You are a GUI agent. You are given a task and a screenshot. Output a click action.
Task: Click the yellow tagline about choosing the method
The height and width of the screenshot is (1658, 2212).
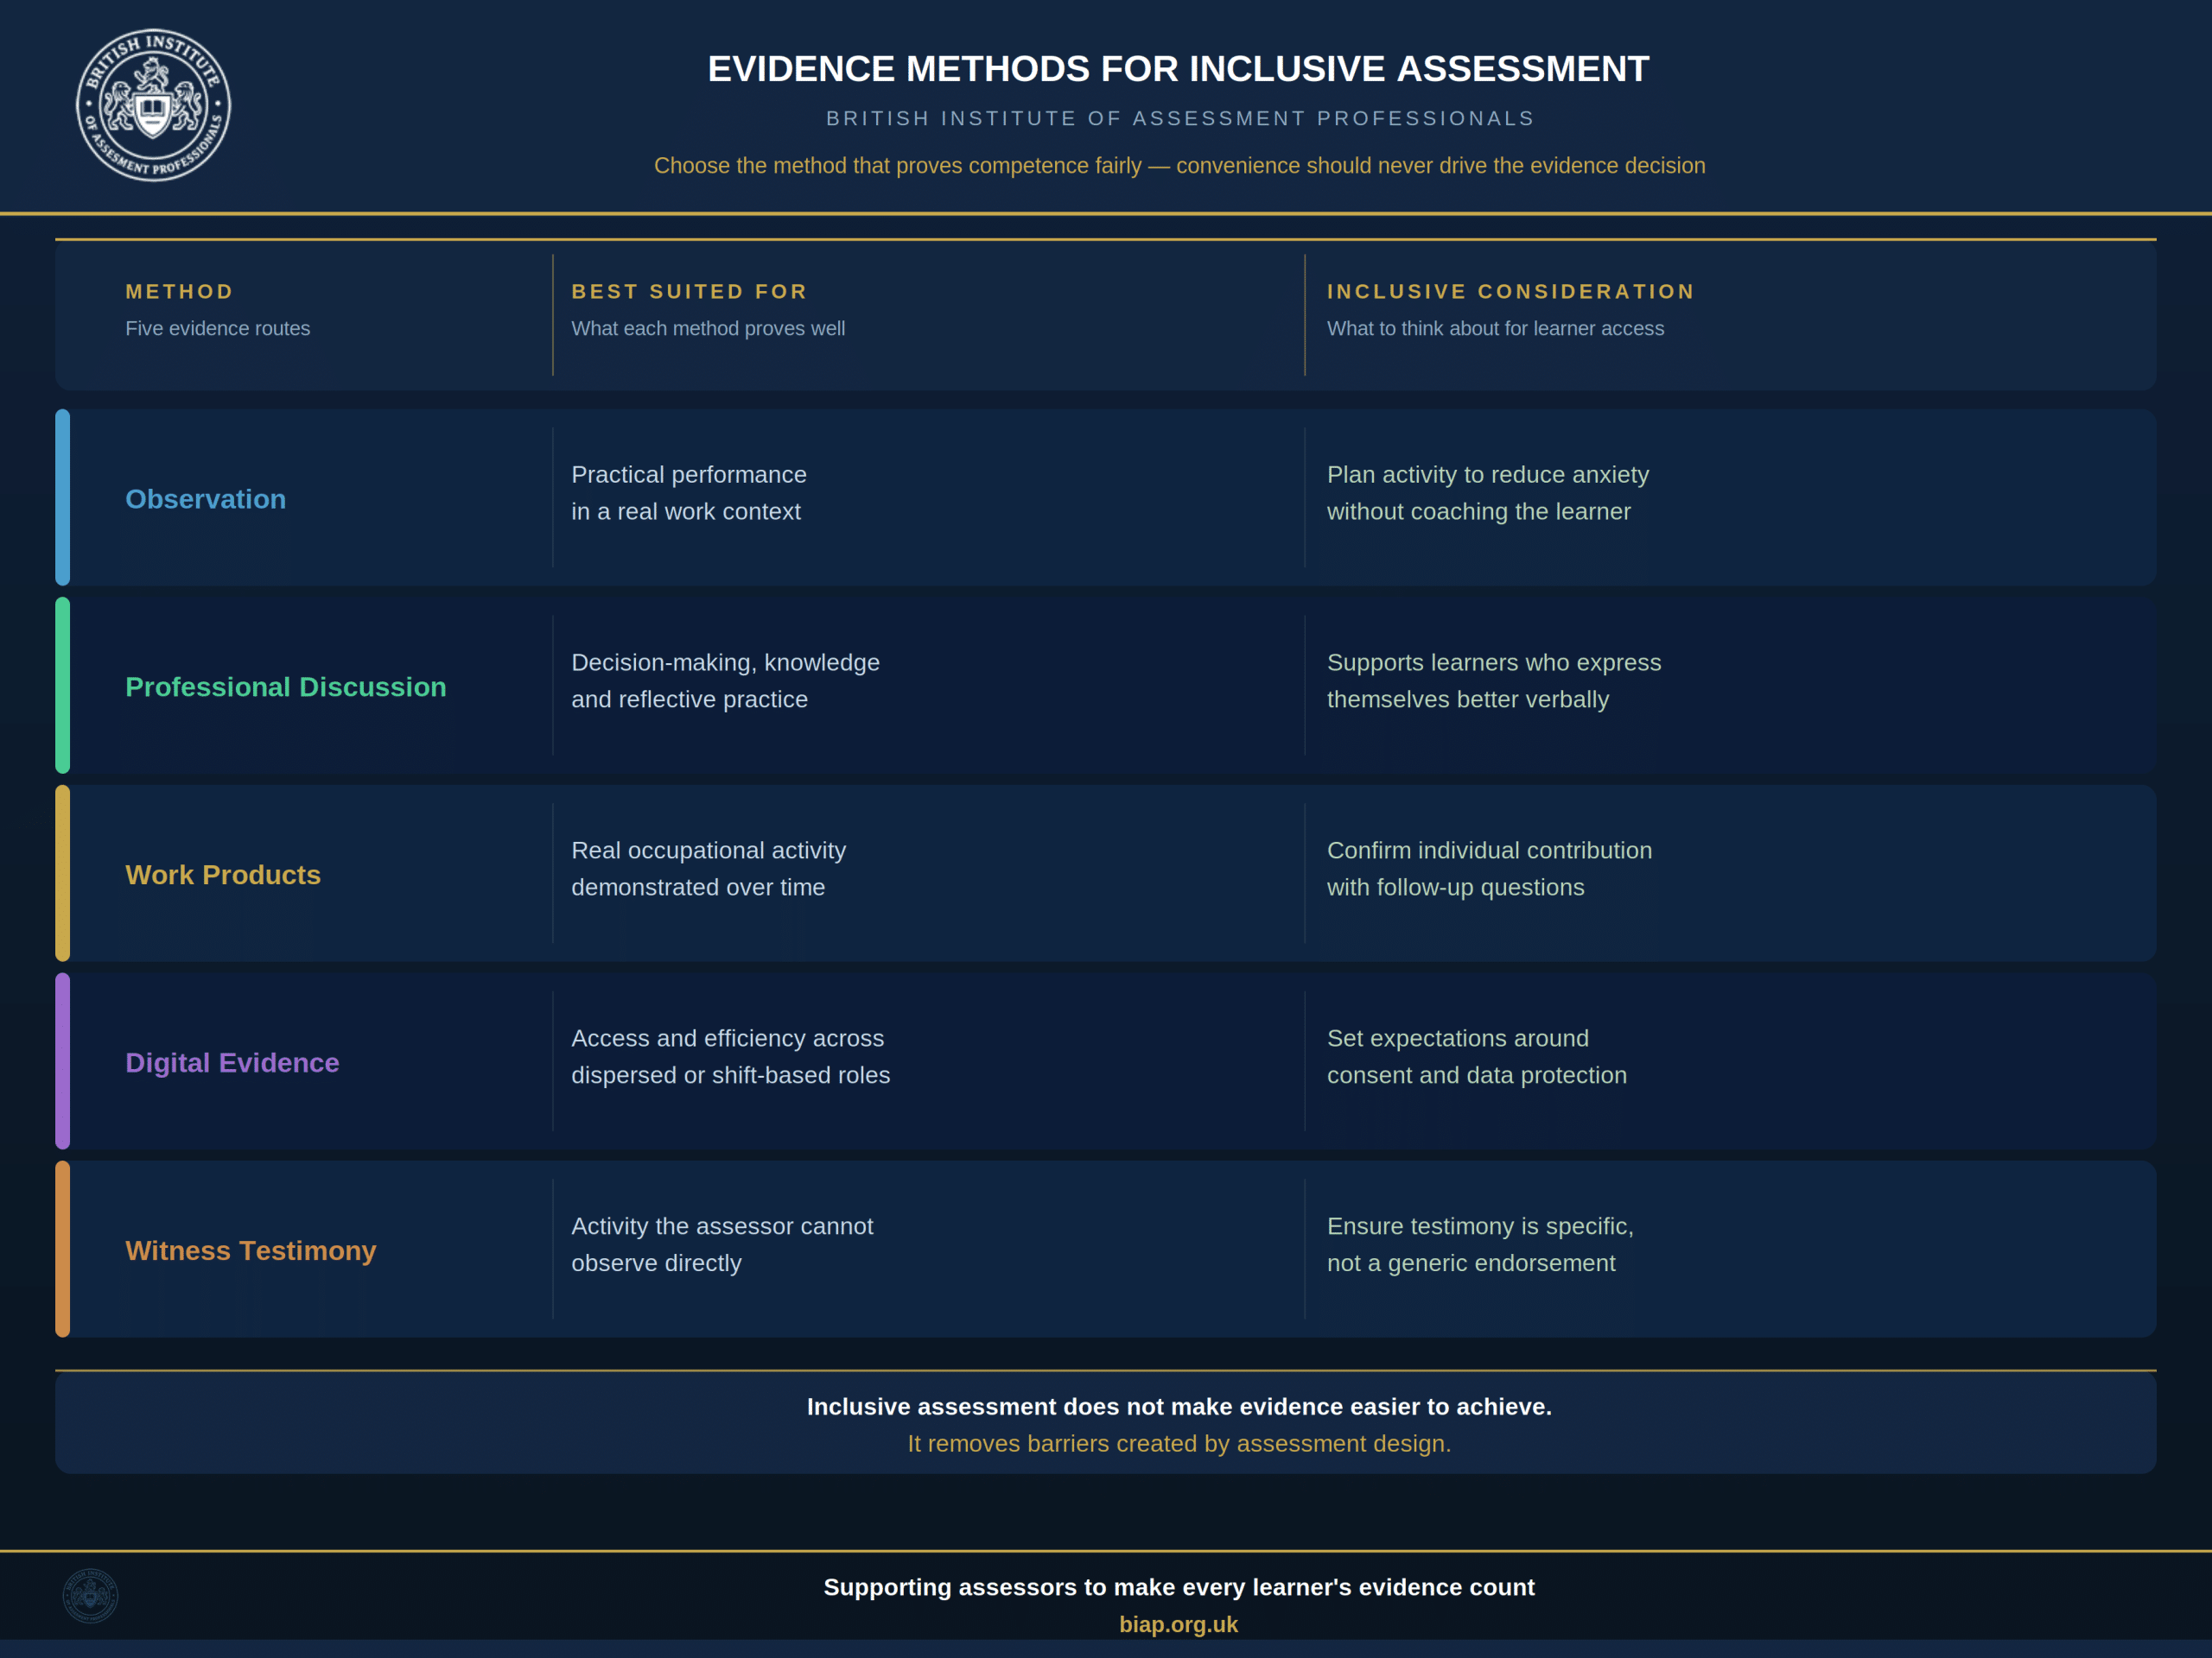click(x=1180, y=166)
